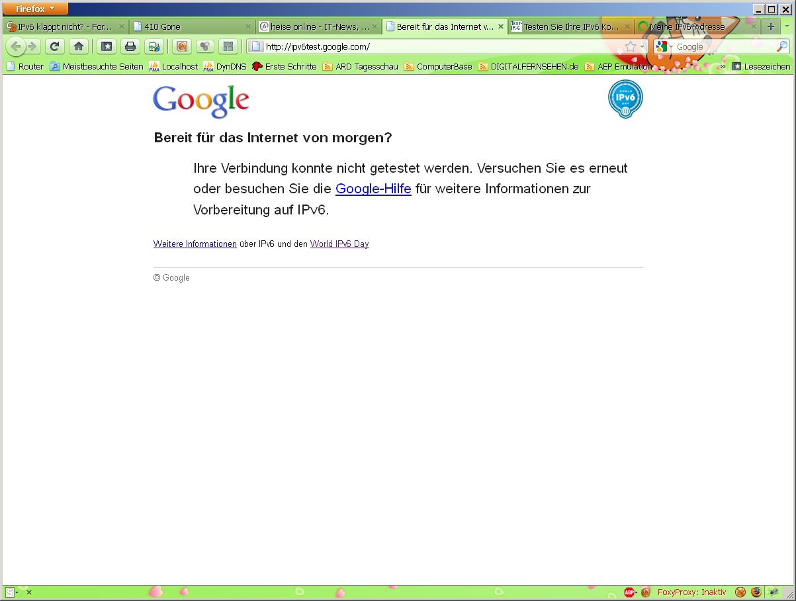Click the toolbar icon right of the printer
Viewport: 796px width, 601px height.
(154, 46)
